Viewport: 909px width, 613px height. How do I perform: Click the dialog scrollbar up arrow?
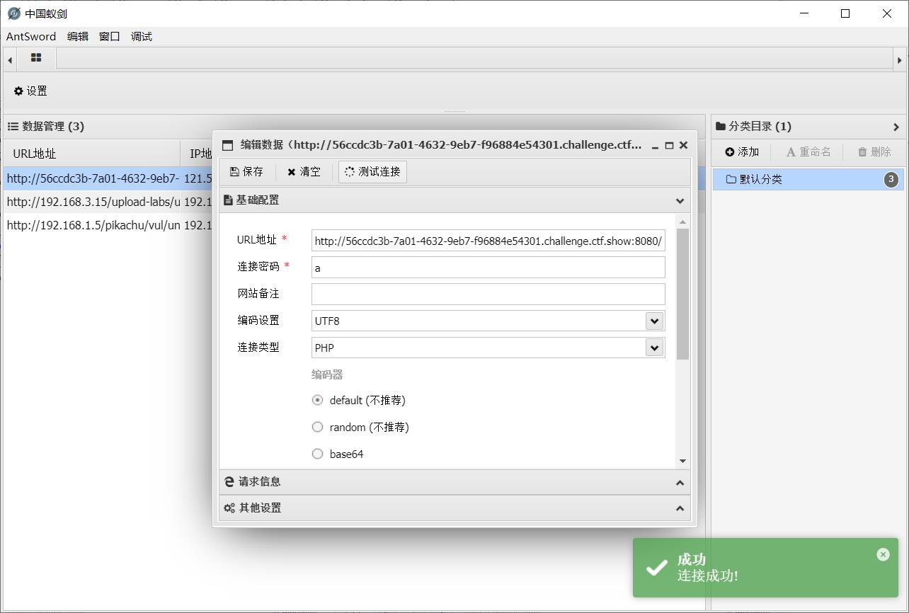(682, 222)
